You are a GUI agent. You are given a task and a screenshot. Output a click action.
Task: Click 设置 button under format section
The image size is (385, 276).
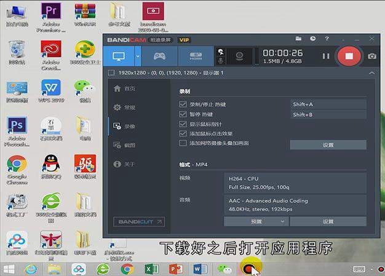328,221
